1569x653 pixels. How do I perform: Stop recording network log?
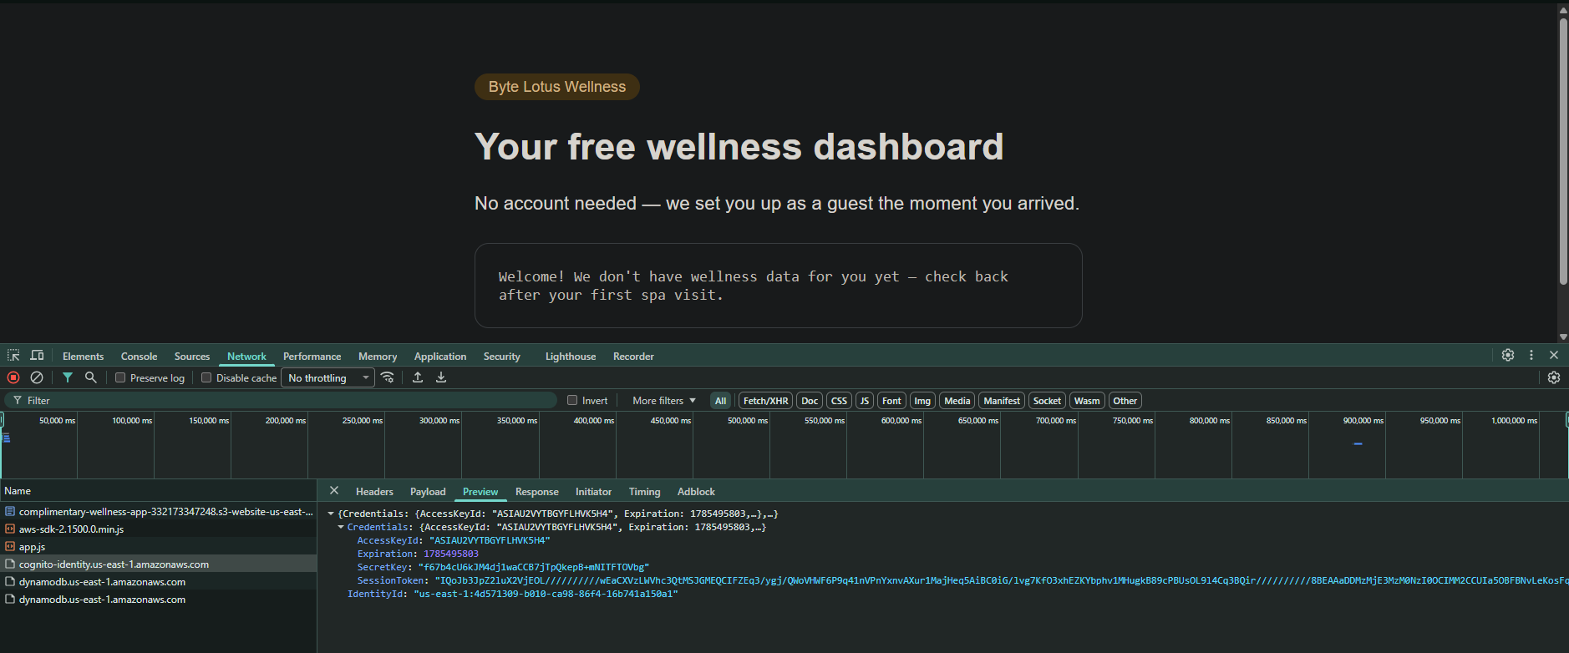point(13,377)
